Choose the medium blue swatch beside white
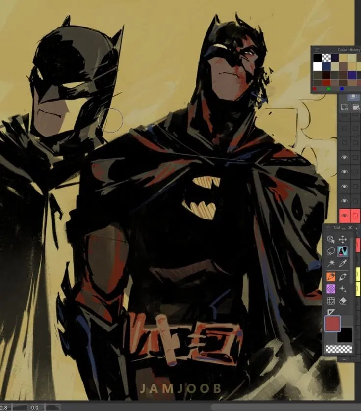Viewport: 361px width, 411px height. 326,67
